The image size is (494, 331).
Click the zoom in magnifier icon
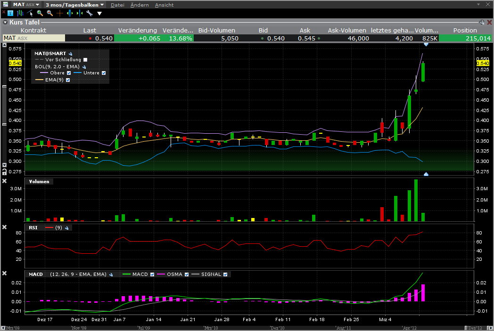click(x=40, y=13)
